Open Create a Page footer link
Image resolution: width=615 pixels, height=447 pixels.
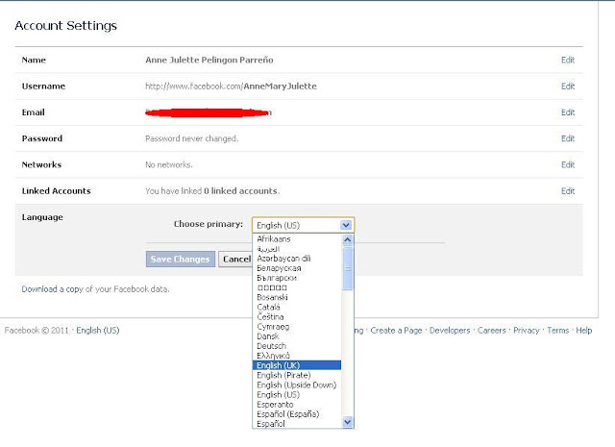pyautogui.click(x=396, y=331)
